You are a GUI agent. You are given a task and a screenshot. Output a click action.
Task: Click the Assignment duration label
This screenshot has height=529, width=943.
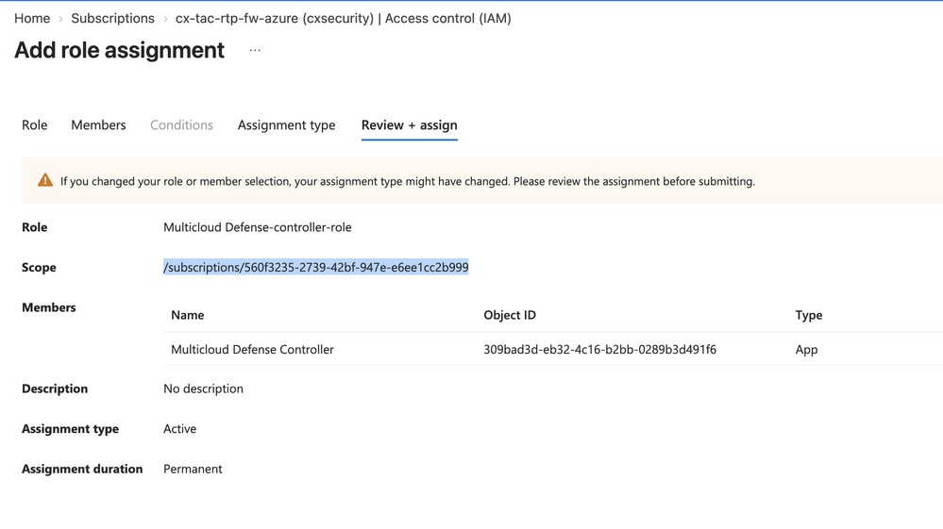click(82, 469)
